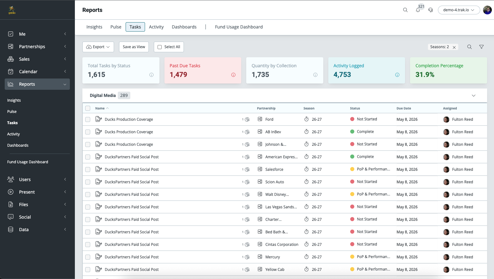The width and height of the screenshot is (494, 279).
Task: Open the Past Due Tasks card
Action: pyautogui.click(x=203, y=70)
